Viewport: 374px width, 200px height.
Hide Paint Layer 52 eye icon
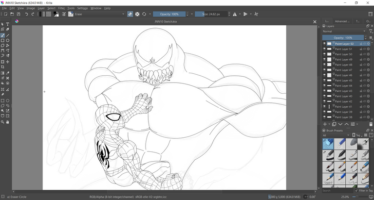[x=324, y=44]
